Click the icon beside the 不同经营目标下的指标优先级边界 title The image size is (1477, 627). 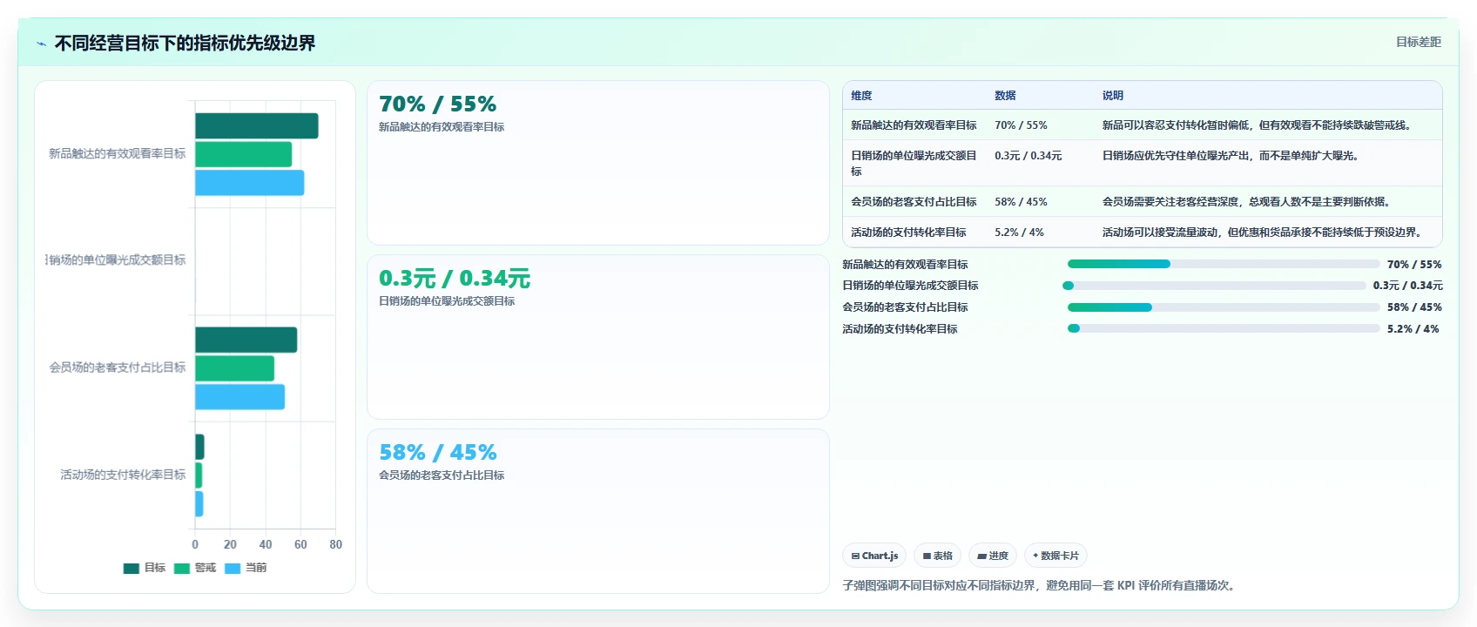pos(41,44)
